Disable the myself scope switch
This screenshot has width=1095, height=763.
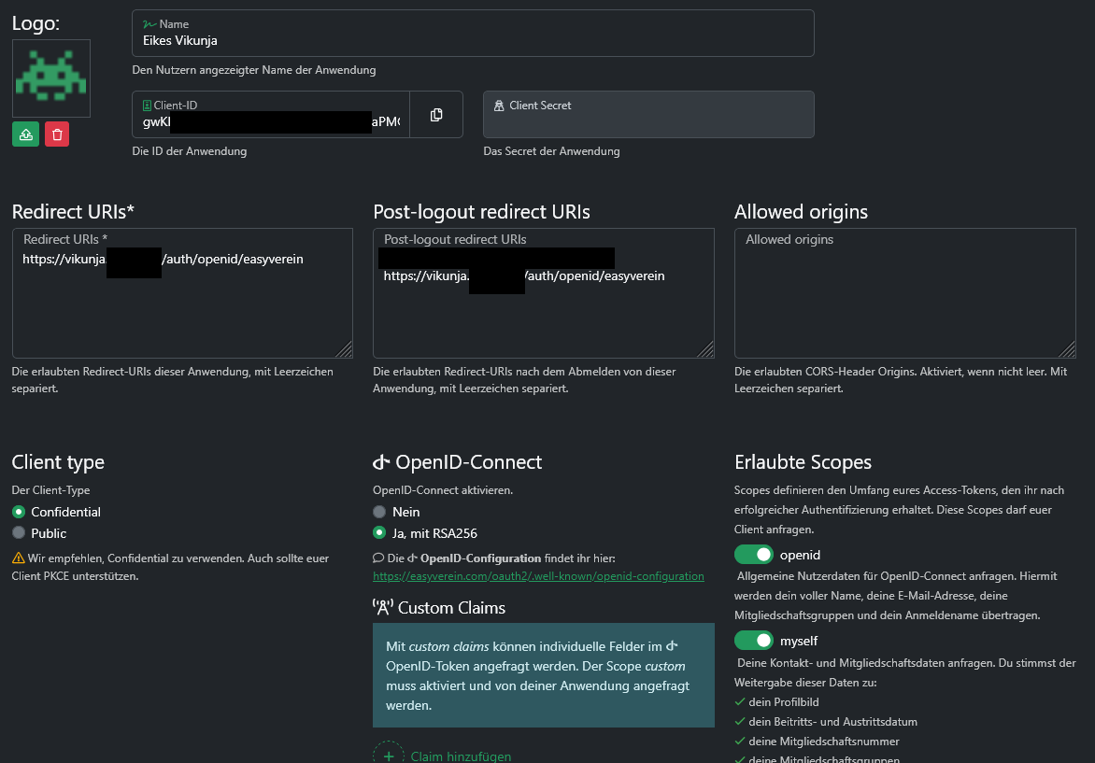[754, 641]
